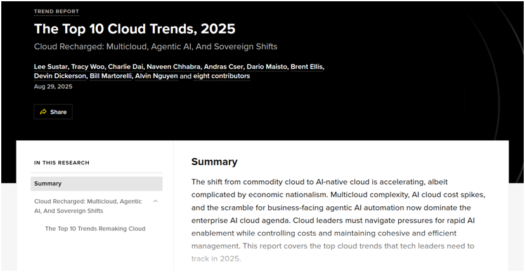Collapse the Cloud Recharged section chevron
The image size is (525, 272).
(155, 201)
